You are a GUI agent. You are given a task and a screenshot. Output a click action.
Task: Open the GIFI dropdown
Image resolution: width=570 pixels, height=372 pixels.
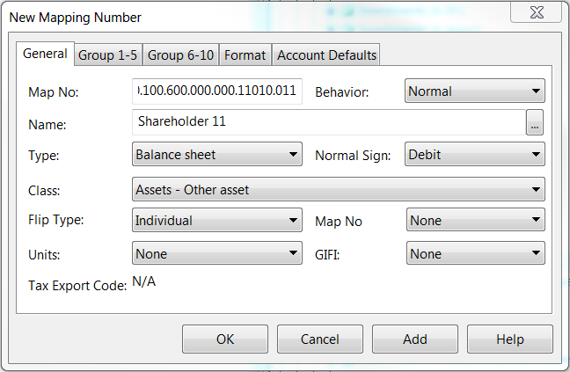(474, 254)
